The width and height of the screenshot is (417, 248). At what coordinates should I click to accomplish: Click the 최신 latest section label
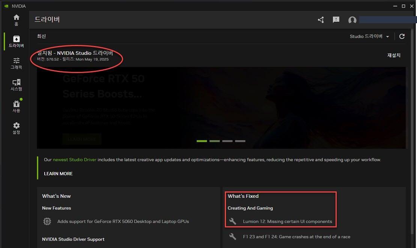[x=41, y=36]
